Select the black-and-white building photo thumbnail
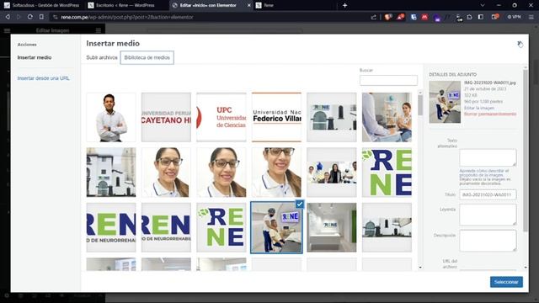Viewport: 539px width, 303px height. [x=111, y=172]
